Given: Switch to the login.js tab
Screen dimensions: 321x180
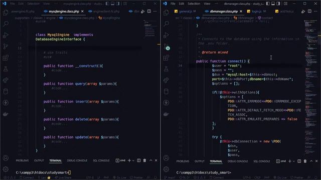Looking at the screenshot, I should [256, 11].
